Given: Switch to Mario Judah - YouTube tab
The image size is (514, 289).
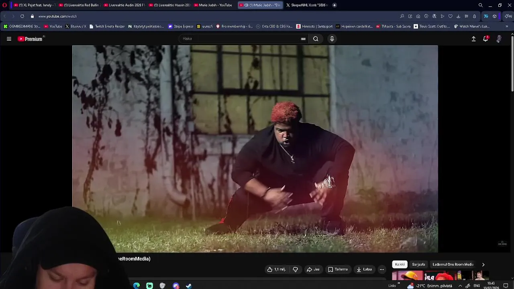Looking at the screenshot, I should click(x=214, y=5).
